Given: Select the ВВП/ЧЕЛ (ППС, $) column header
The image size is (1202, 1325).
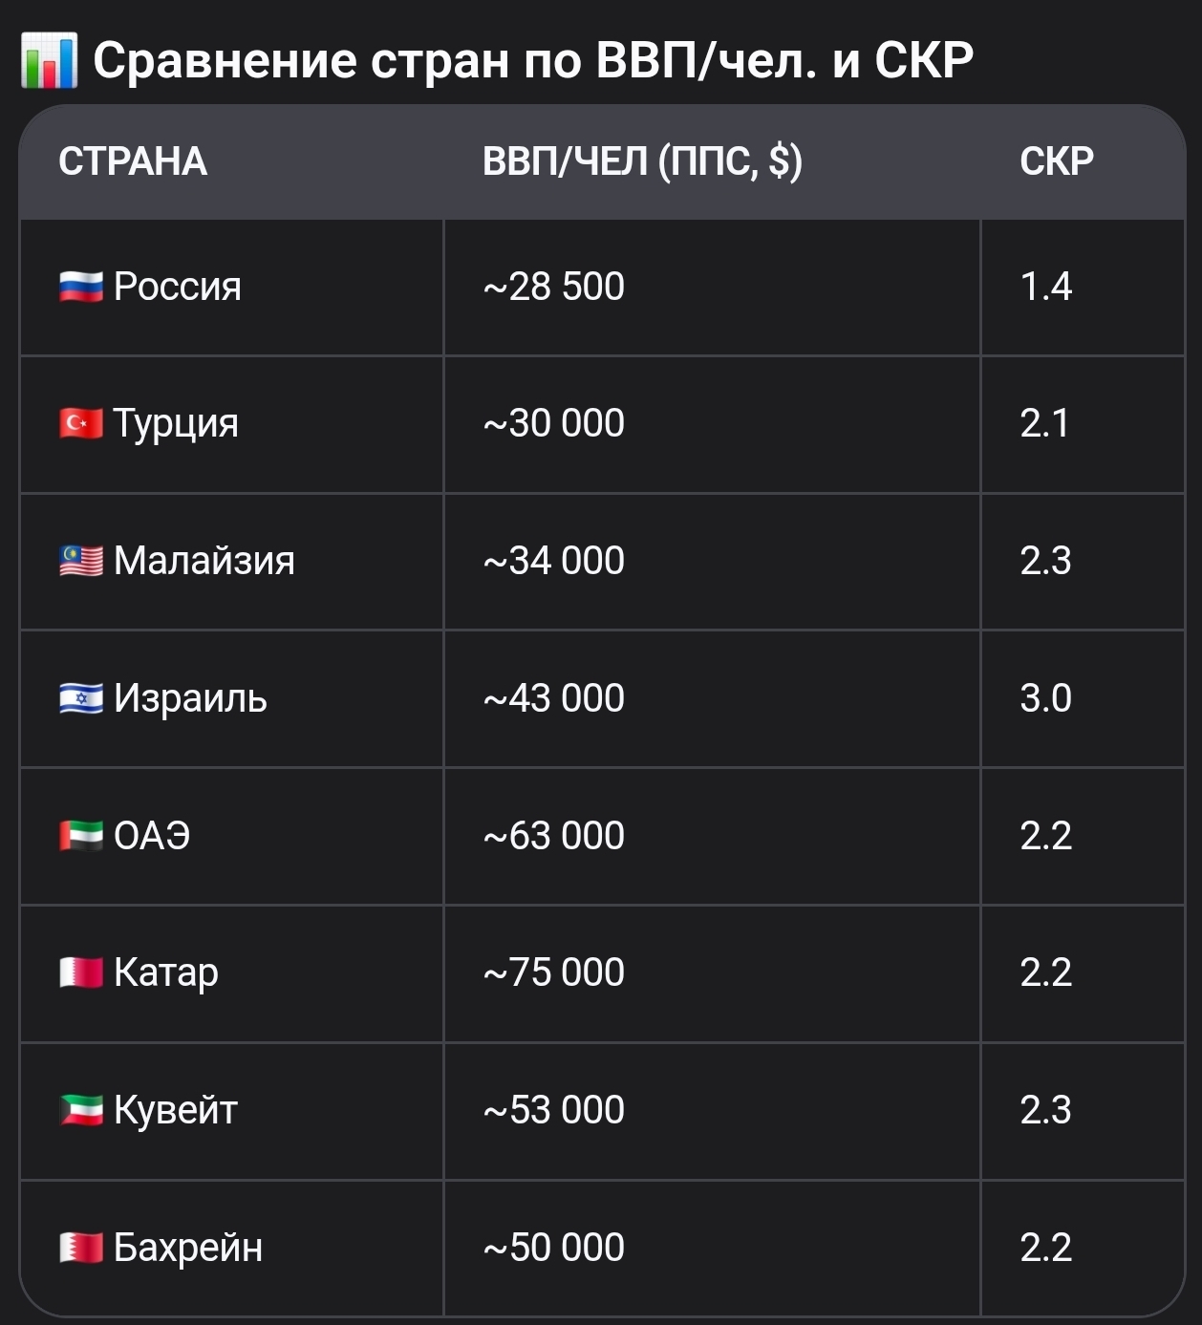Looking at the screenshot, I should (x=642, y=161).
